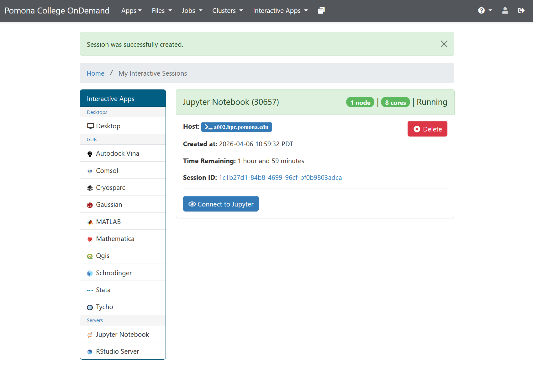The image size is (533, 386).
Task: Click the log out icon
Action: click(x=521, y=11)
